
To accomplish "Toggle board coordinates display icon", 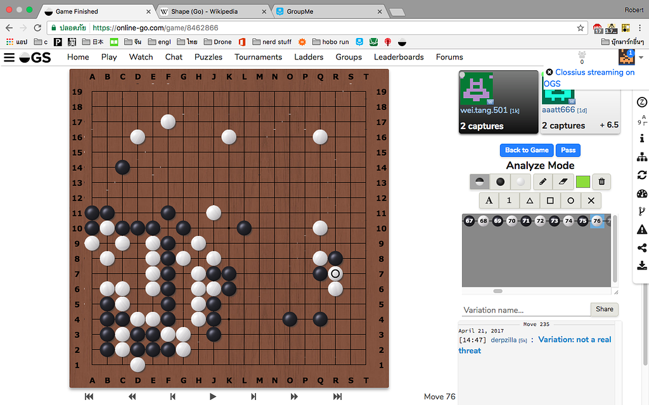I will [x=641, y=120].
